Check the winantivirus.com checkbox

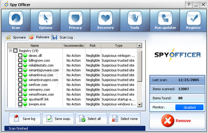coord(20,75)
